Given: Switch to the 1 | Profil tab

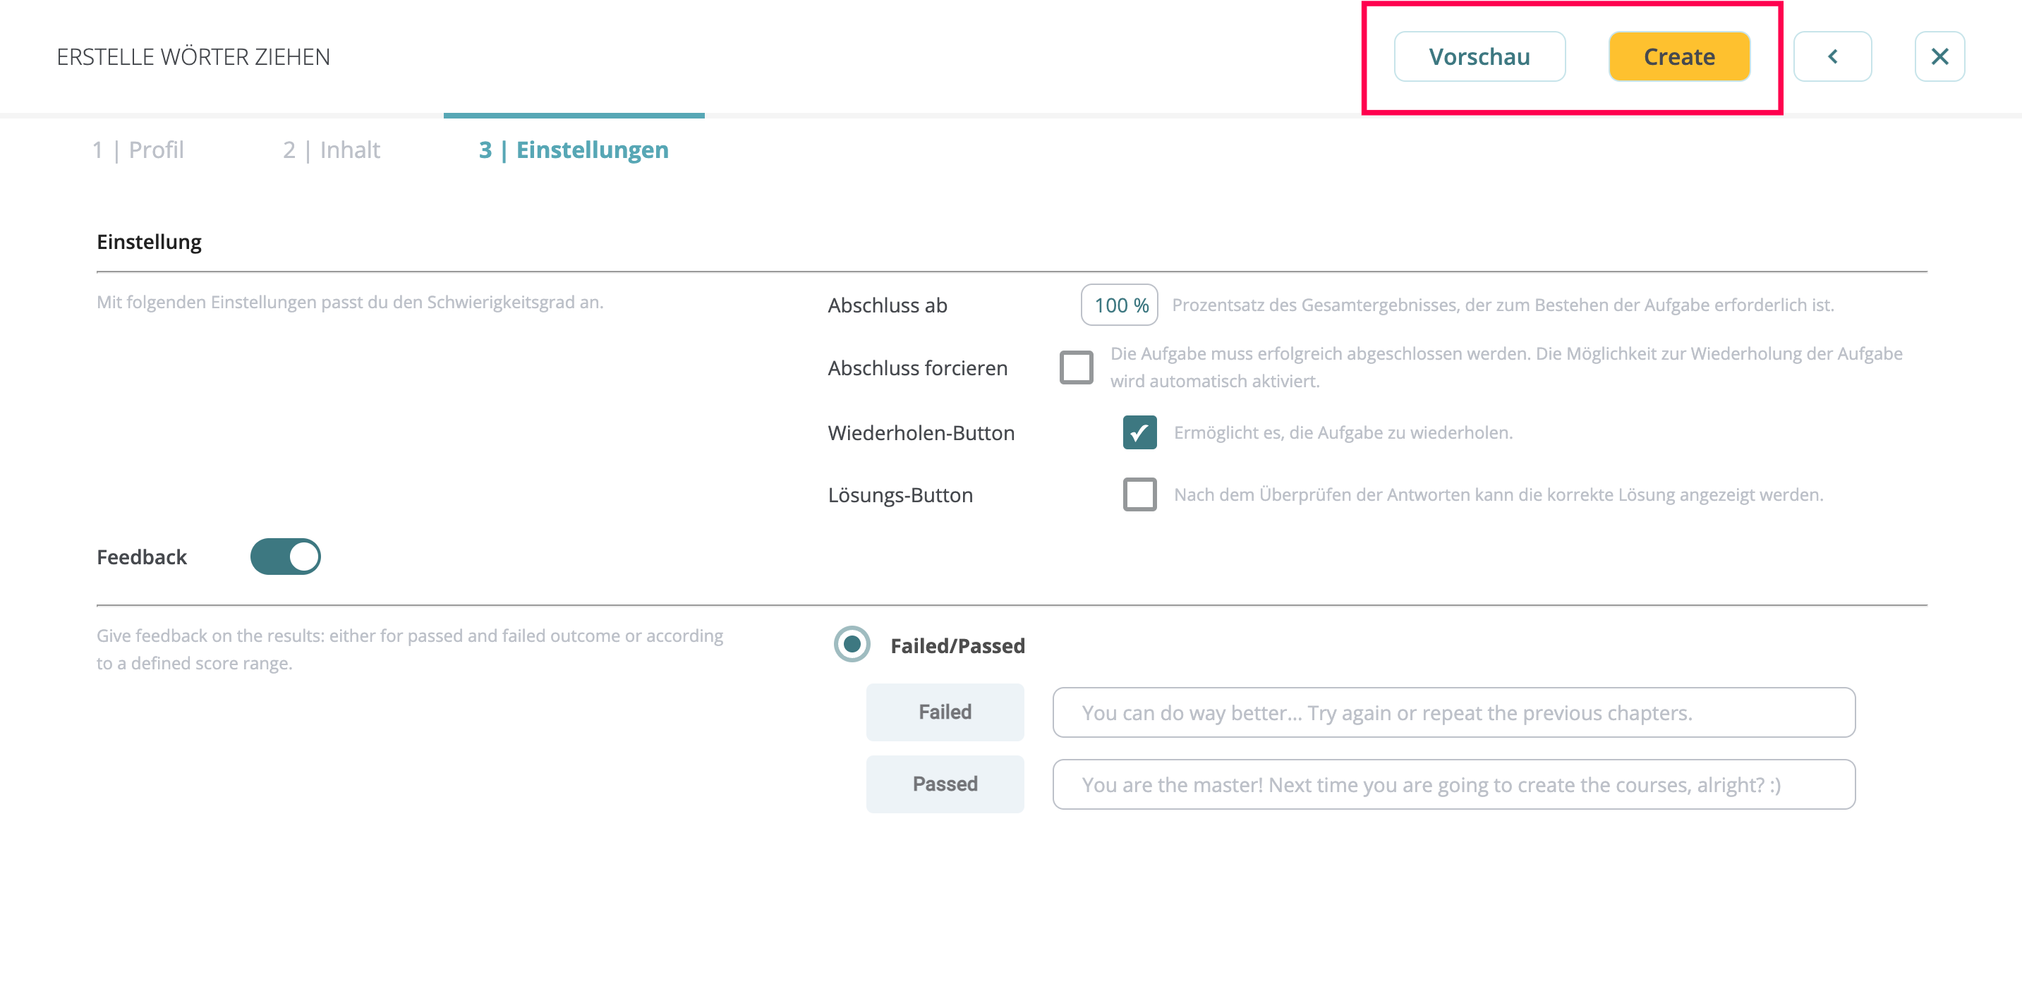Looking at the screenshot, I should [138, 150].
